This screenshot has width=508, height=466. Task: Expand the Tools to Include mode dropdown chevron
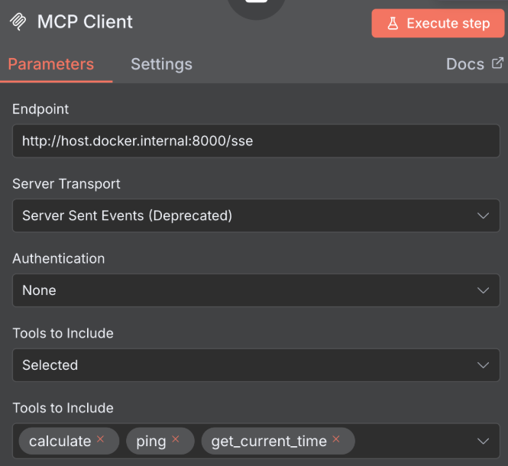pyautogui.click(x=483, y=366)
